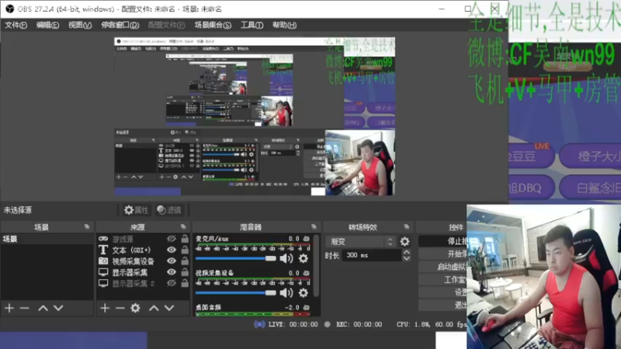Click the mixer vertical scrollbar
Screen dimensions: 621x349
316,265
